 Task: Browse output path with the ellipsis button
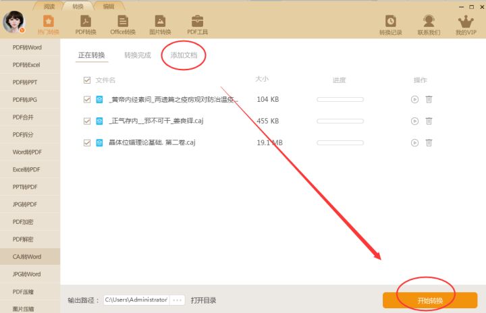click(x=178, y=300)
